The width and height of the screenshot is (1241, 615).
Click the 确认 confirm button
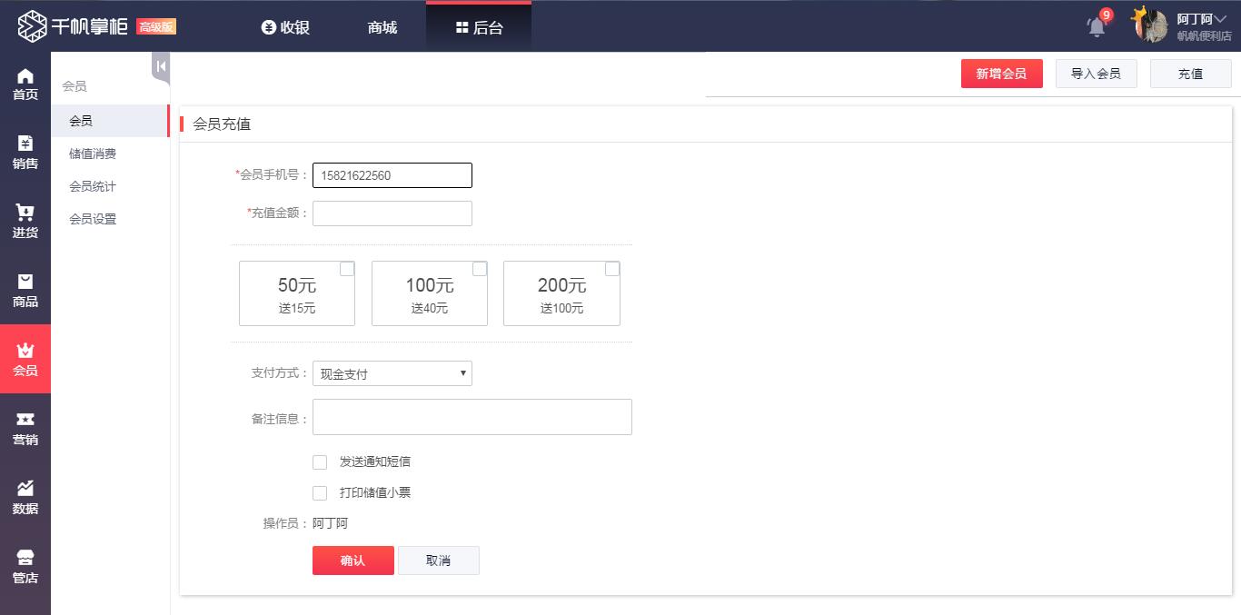point(352,560)
